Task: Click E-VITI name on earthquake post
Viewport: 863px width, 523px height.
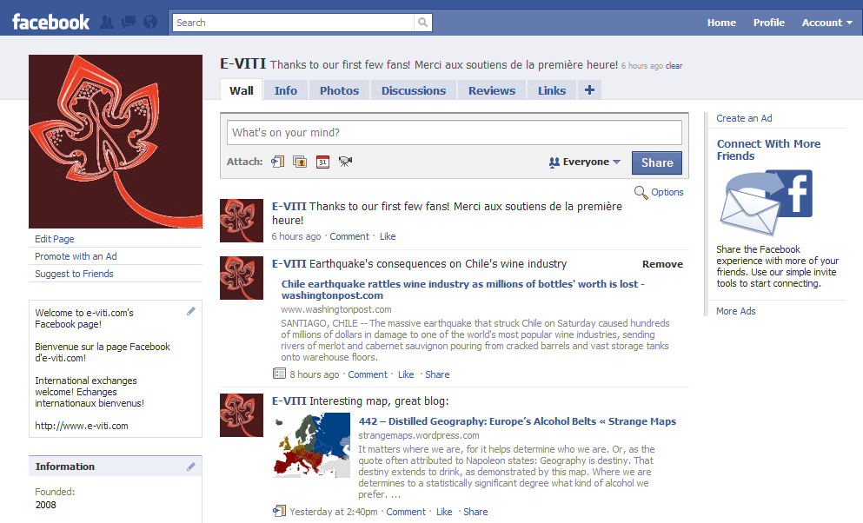Action: point(289,264)
